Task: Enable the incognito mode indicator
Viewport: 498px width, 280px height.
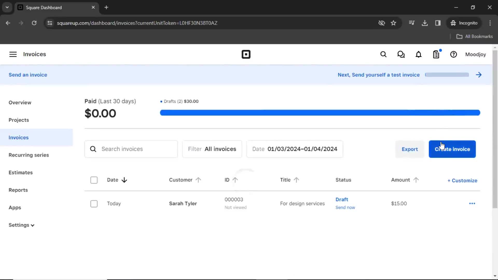Action: coord(464,23)
